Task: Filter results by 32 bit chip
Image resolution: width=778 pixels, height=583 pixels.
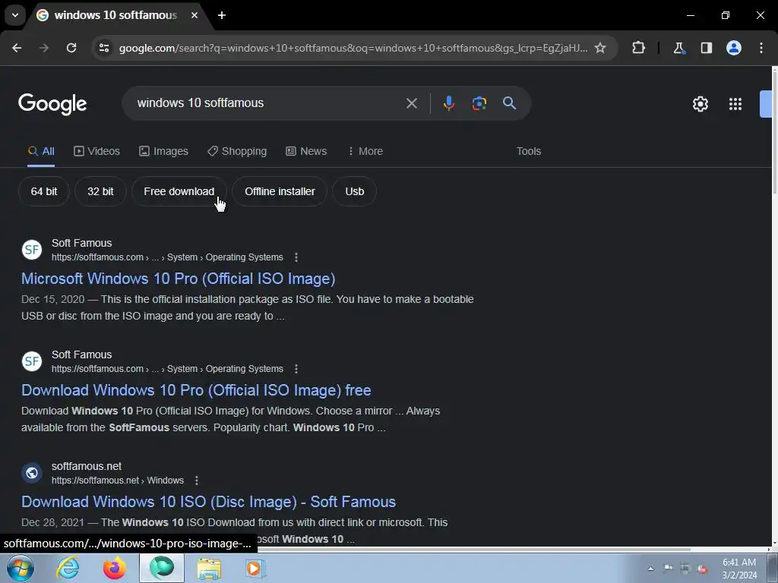Action: tap(100, 191)
